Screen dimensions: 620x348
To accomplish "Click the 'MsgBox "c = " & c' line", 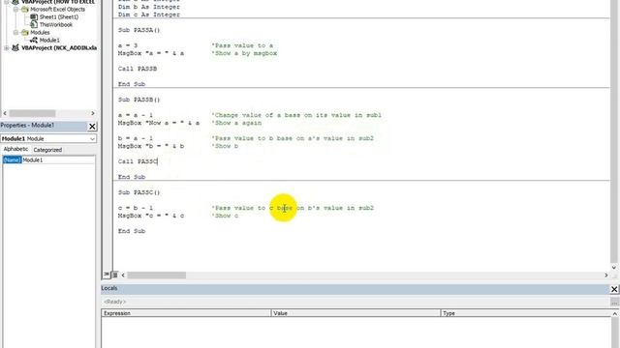I will (x=151, y=216).
